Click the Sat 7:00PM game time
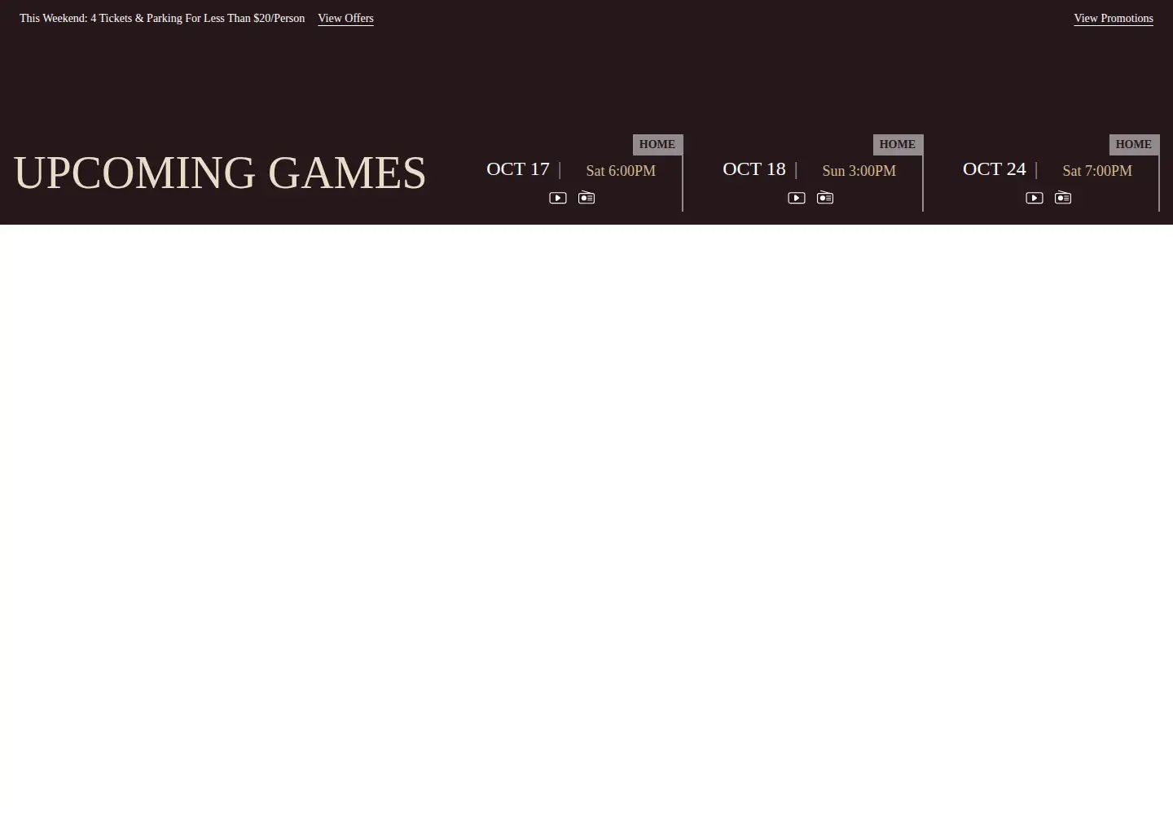 pyautogui.click(x=1097, y=171)
